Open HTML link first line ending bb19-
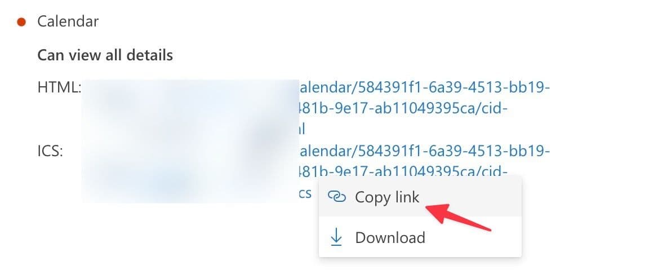The image size is (649, 274). 424,88
